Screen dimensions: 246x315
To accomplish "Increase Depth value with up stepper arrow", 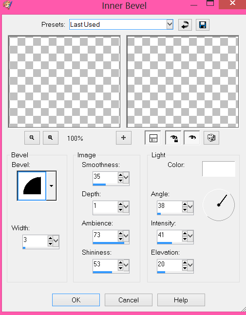I will [120, 204].
